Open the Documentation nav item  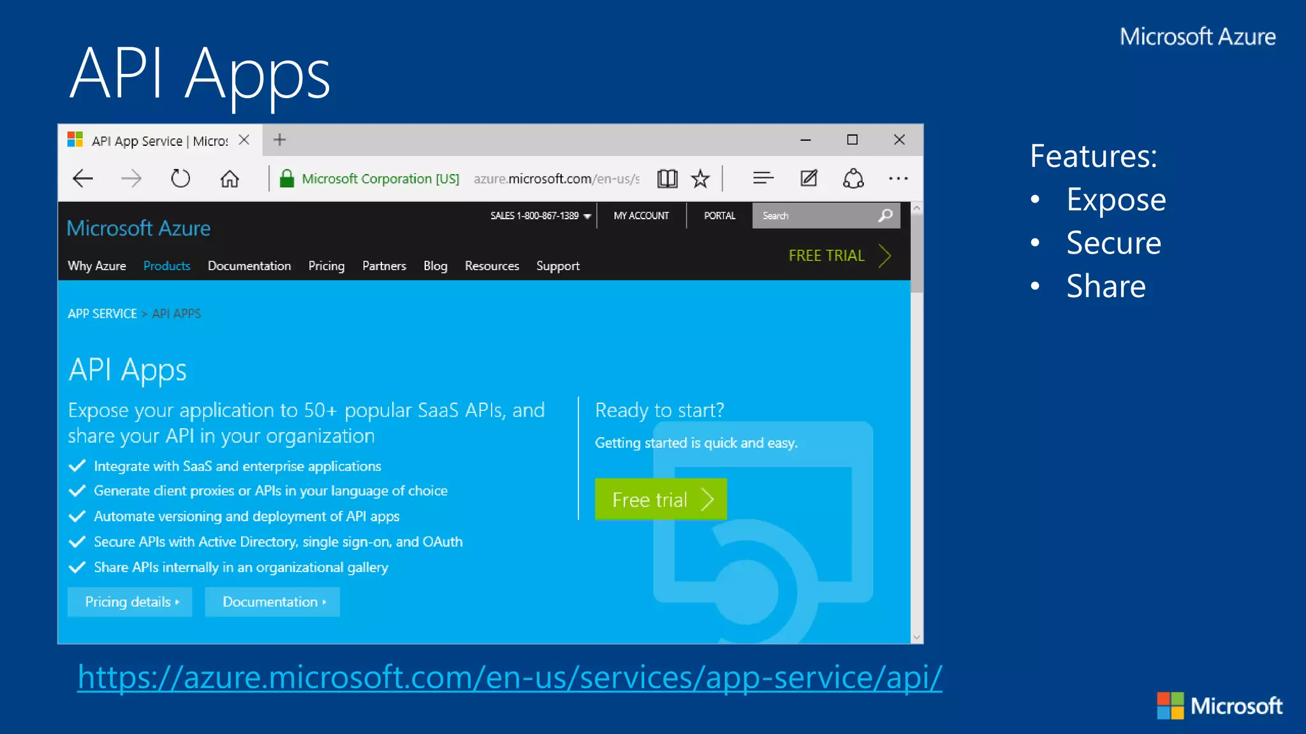coord(249,266)
